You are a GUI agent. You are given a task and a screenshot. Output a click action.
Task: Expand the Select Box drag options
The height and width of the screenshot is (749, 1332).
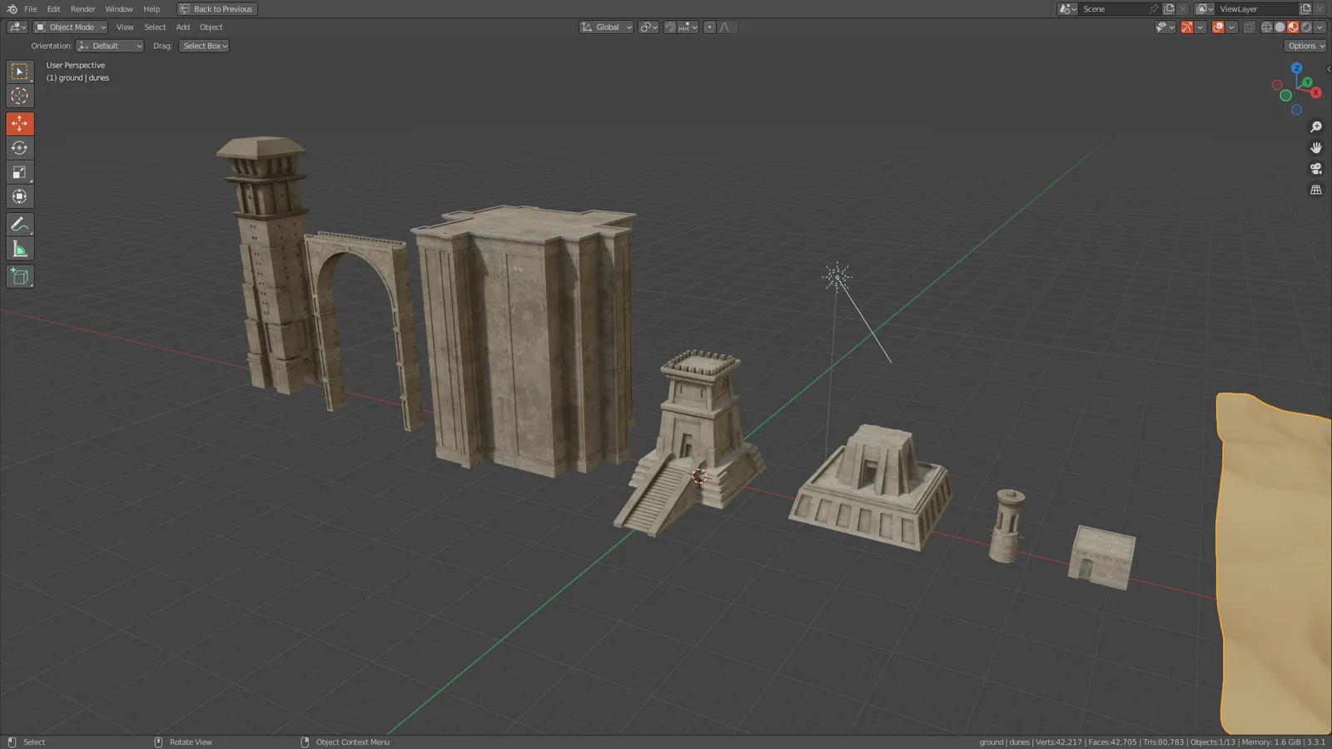pyautogui.click(x=204, y=46)
